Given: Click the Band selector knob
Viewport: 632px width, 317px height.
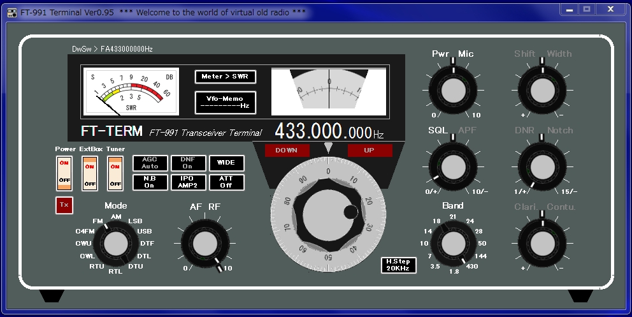Looking at the screenshot, I should [454, 244].
